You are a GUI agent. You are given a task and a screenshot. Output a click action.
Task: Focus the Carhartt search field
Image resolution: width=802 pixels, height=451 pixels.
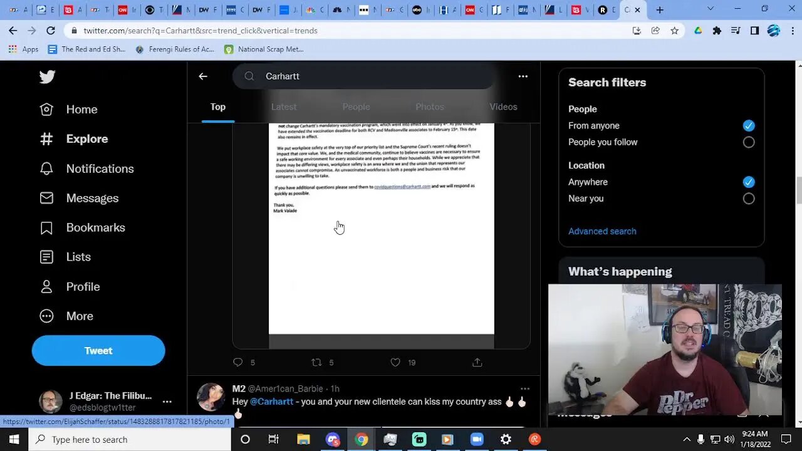pyautogui.click(x=363, y=76)
